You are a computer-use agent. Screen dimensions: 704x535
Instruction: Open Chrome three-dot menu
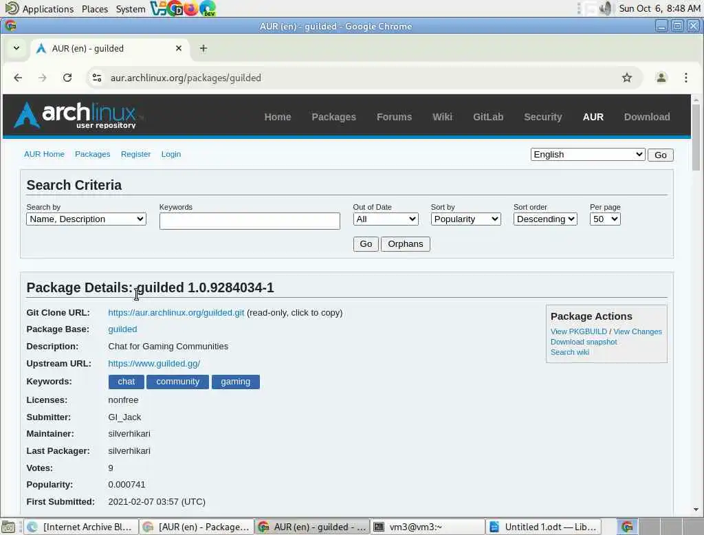click(x=685, y=78)
